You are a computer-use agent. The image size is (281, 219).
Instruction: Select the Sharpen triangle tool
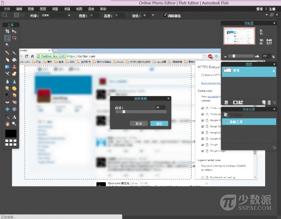pos(14,82)
